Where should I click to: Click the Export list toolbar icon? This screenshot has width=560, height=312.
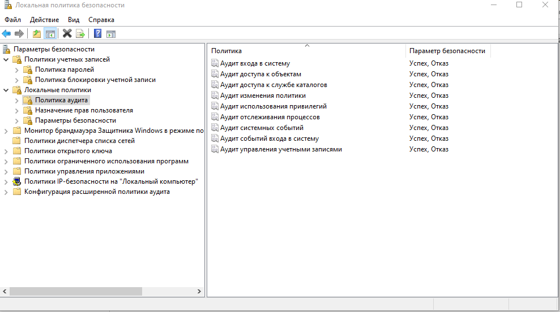tap(80, 34)
